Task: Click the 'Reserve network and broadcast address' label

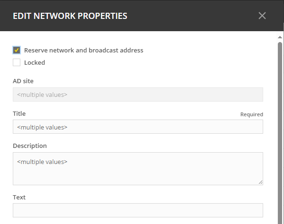Action: click(83, 50)
